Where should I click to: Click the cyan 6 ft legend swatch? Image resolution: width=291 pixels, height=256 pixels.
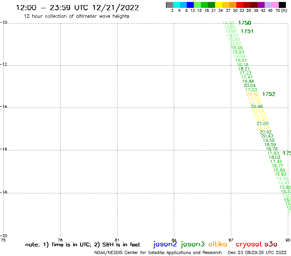pyautogui.click(x=177, y=5)
